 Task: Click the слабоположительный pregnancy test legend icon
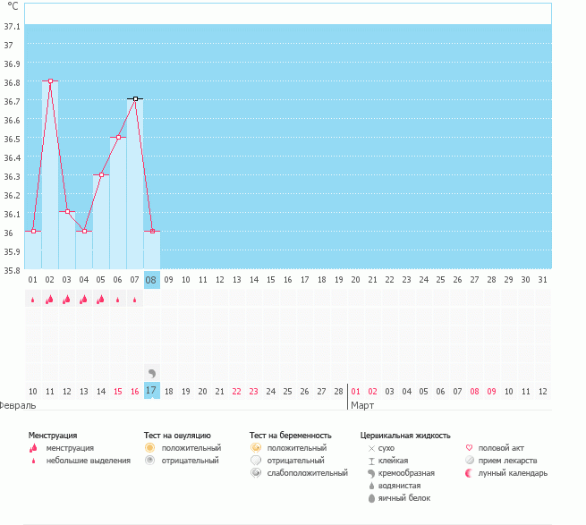(x=256, y=473)
